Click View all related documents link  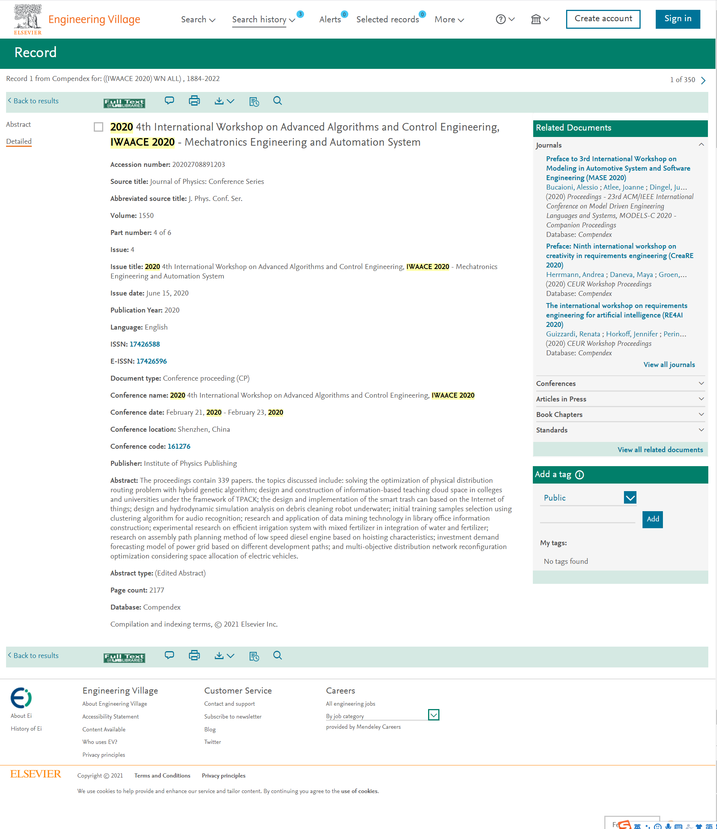660,449
